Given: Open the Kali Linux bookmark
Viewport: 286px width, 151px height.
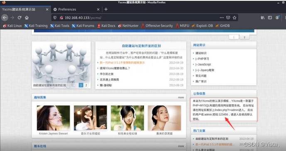Looking at the screenshot, I should pos(12,26).
